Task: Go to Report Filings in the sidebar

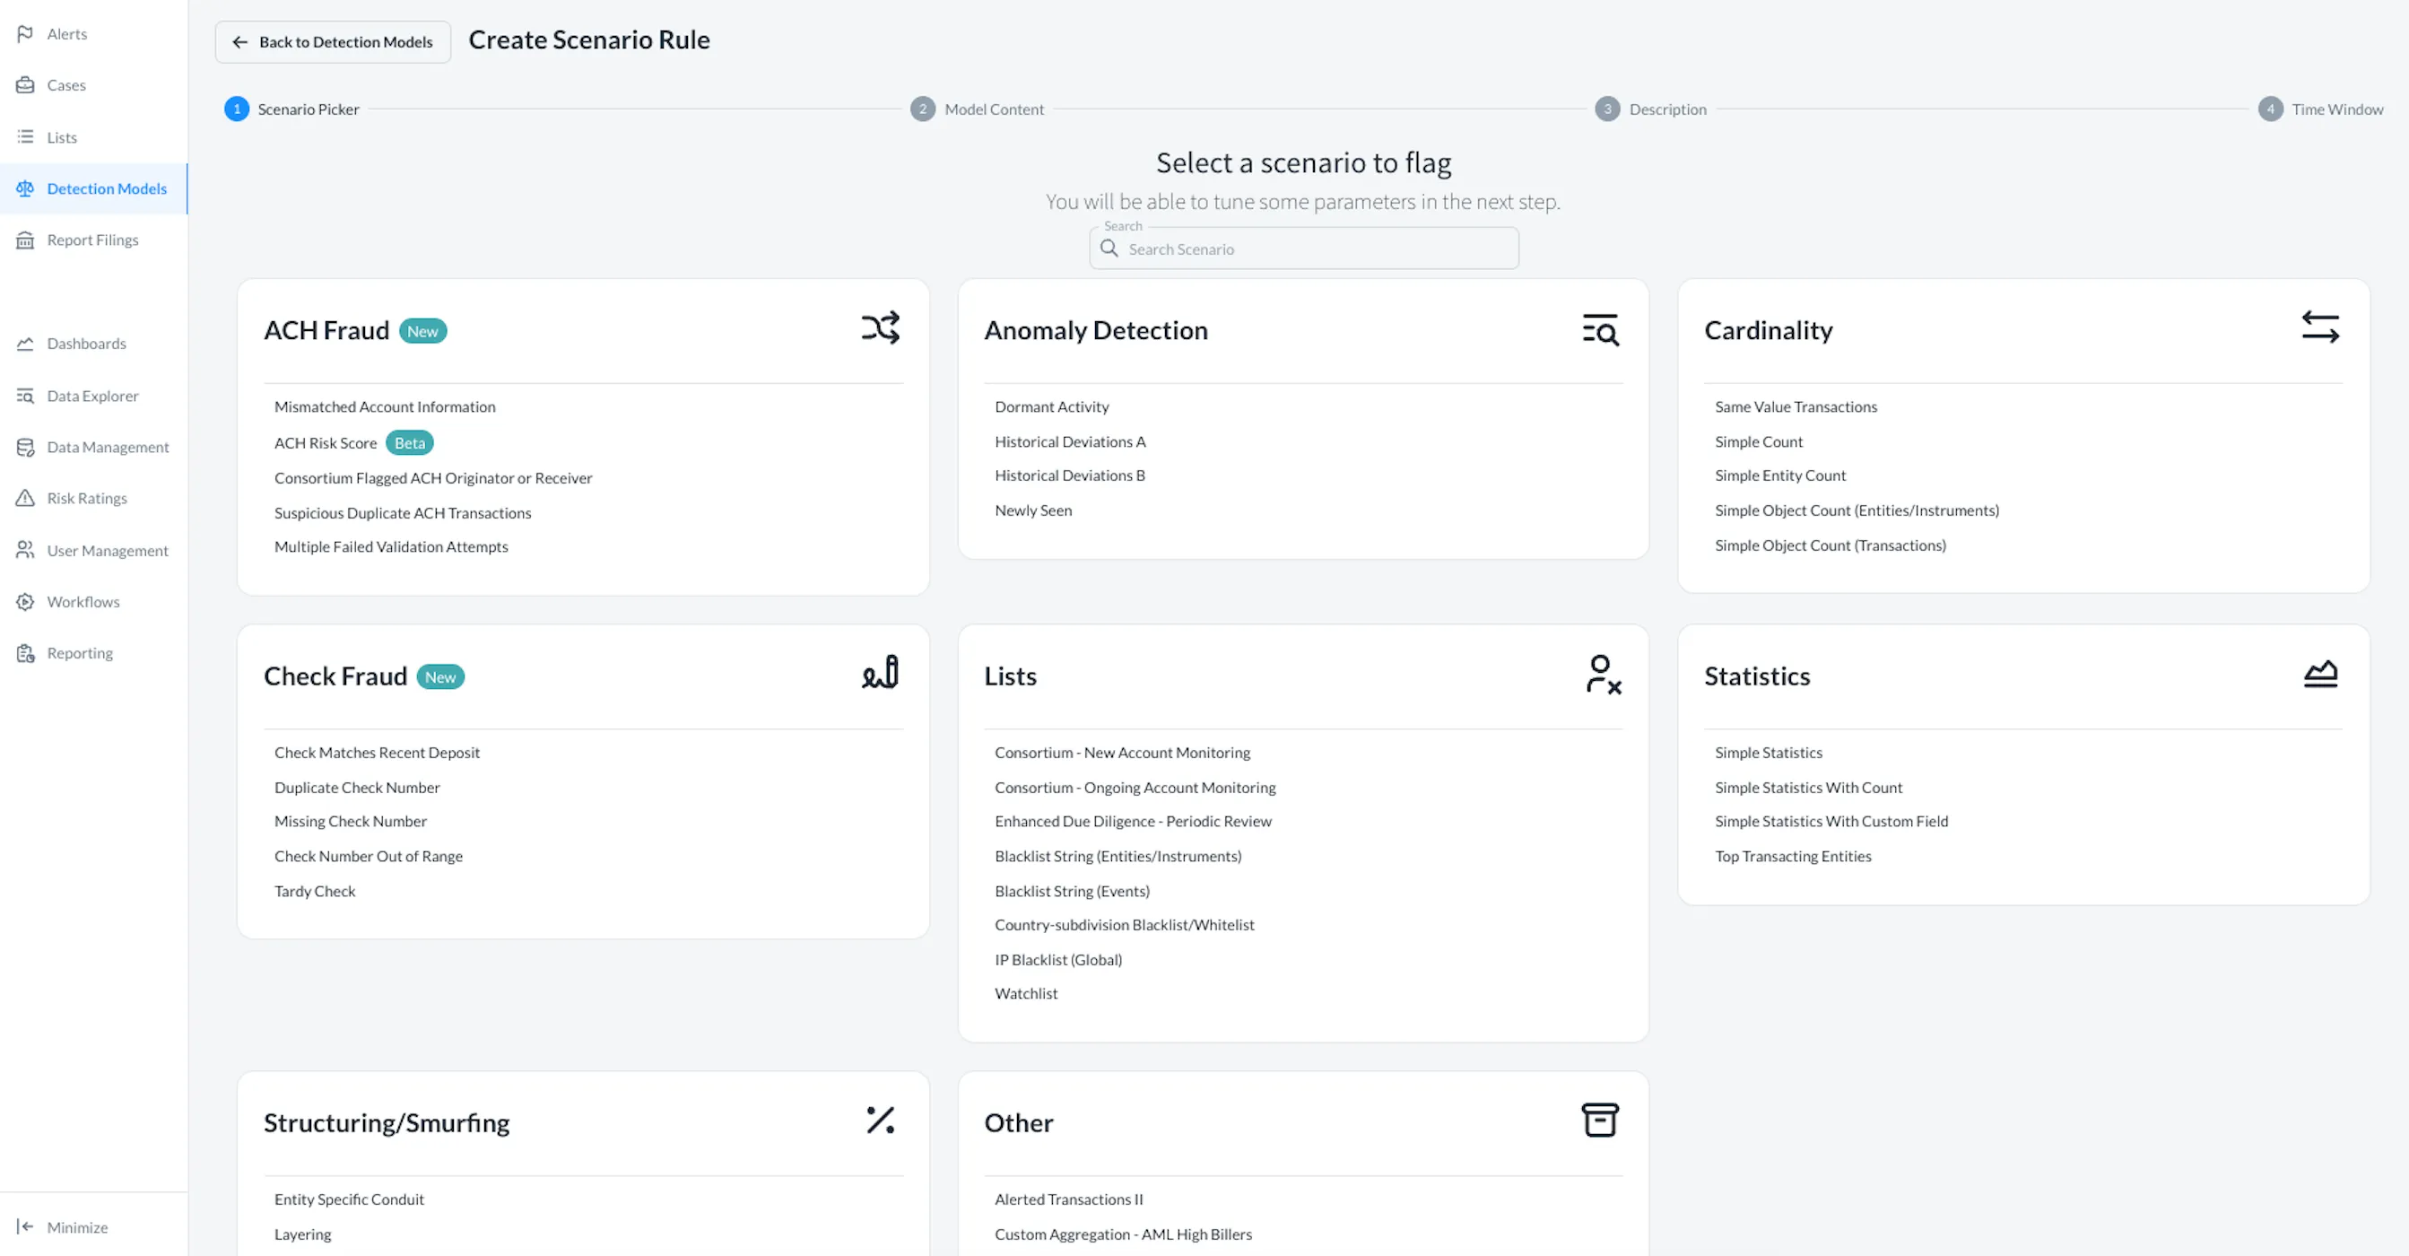Action: (x=91, y=240)
